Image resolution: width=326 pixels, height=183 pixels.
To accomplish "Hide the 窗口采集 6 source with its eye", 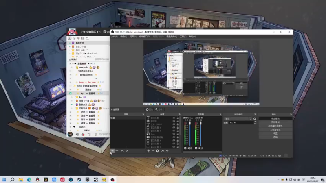I will tap(174, 128).
